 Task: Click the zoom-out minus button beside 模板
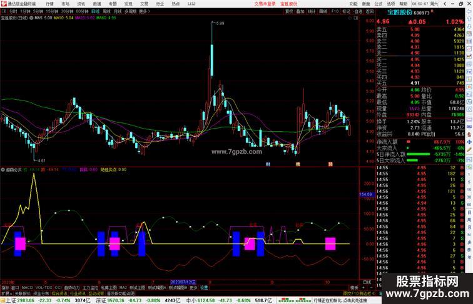point(371,288)
